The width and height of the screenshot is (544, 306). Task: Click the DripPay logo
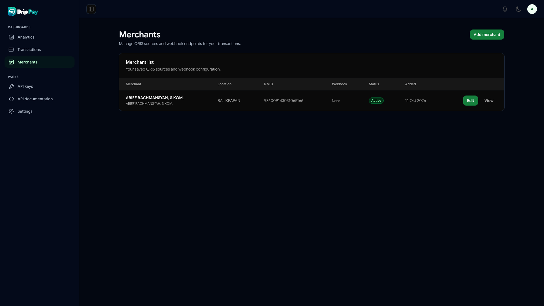[x=23, y=11]
